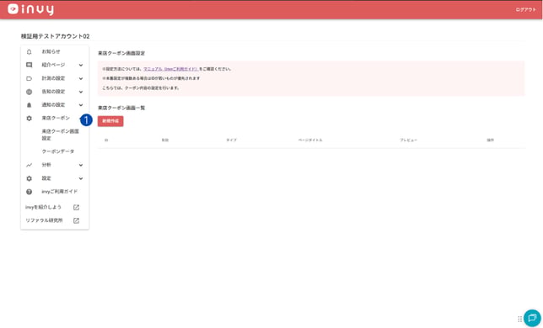
Task: Select クーポンデータ submenu item
Action: [58, 151]
